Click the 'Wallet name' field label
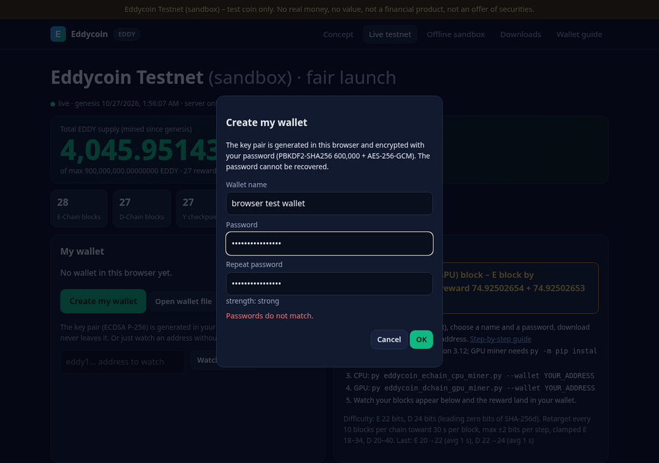659x463 pixels. point(246,184)
